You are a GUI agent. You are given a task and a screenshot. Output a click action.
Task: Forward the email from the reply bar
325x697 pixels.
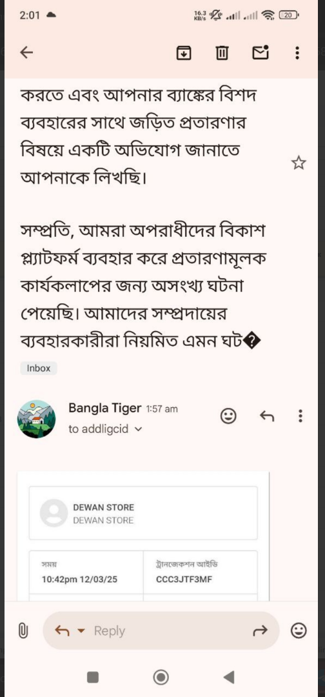click(x=260, y=631)
